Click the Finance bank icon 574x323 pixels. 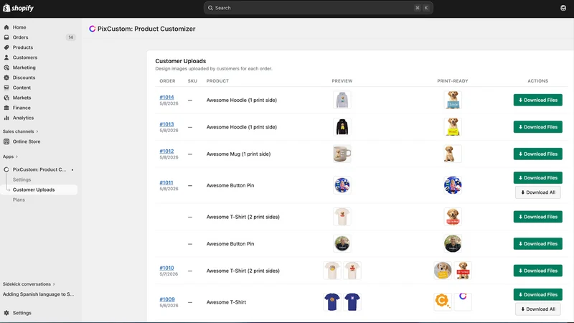tap(6, 108)
